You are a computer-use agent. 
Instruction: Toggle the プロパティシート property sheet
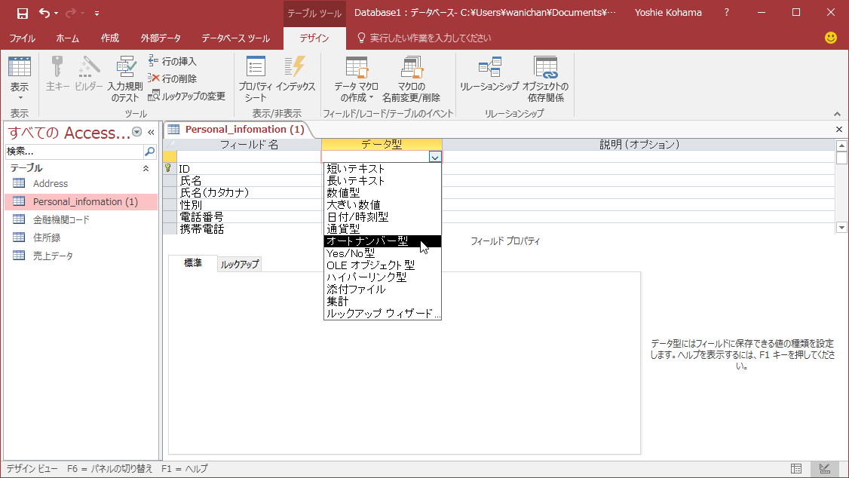point(255,78)
